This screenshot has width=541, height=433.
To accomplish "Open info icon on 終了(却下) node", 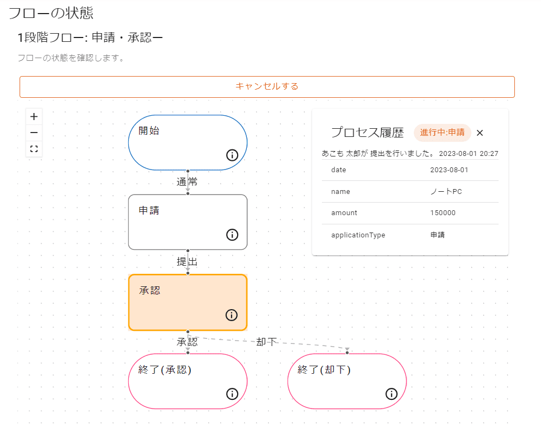I will (x=391, y=394).
